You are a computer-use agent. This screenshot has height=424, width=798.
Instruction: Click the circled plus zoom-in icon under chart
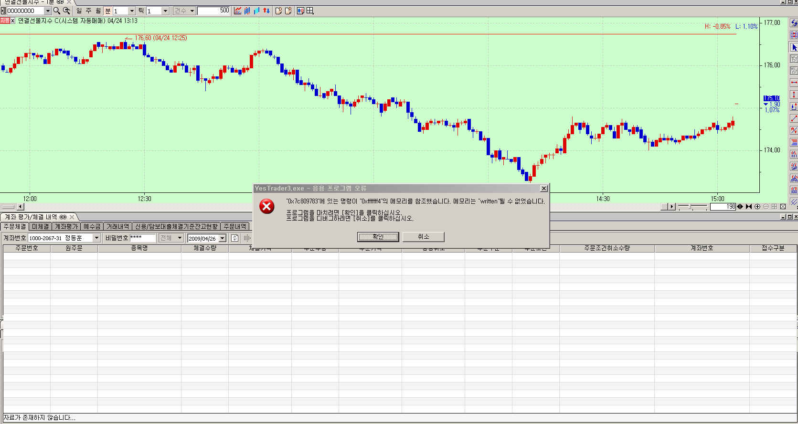click(757, 207)
